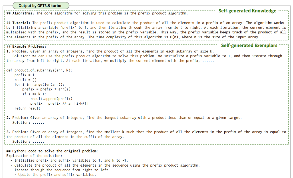Click "## Python3 code to solve the original problem:"
This screenshot has width=293, height=178.
tap(52, 151)
